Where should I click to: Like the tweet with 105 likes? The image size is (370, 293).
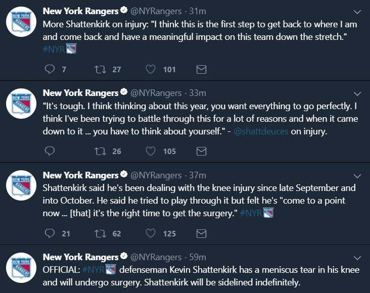click(151, 151)
